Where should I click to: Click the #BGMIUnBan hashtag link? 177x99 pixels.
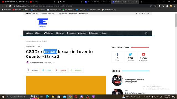point(73,13)
